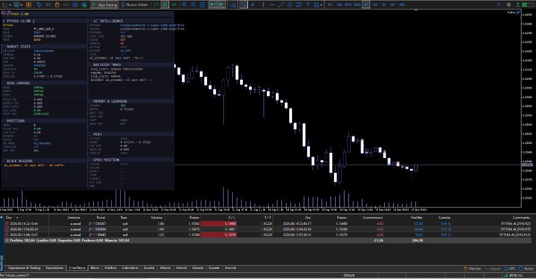Select trade row PYTHIA AI_DYN #125
Image resolution: width=536 pixels, height=279 pixels.
[268, 235]
